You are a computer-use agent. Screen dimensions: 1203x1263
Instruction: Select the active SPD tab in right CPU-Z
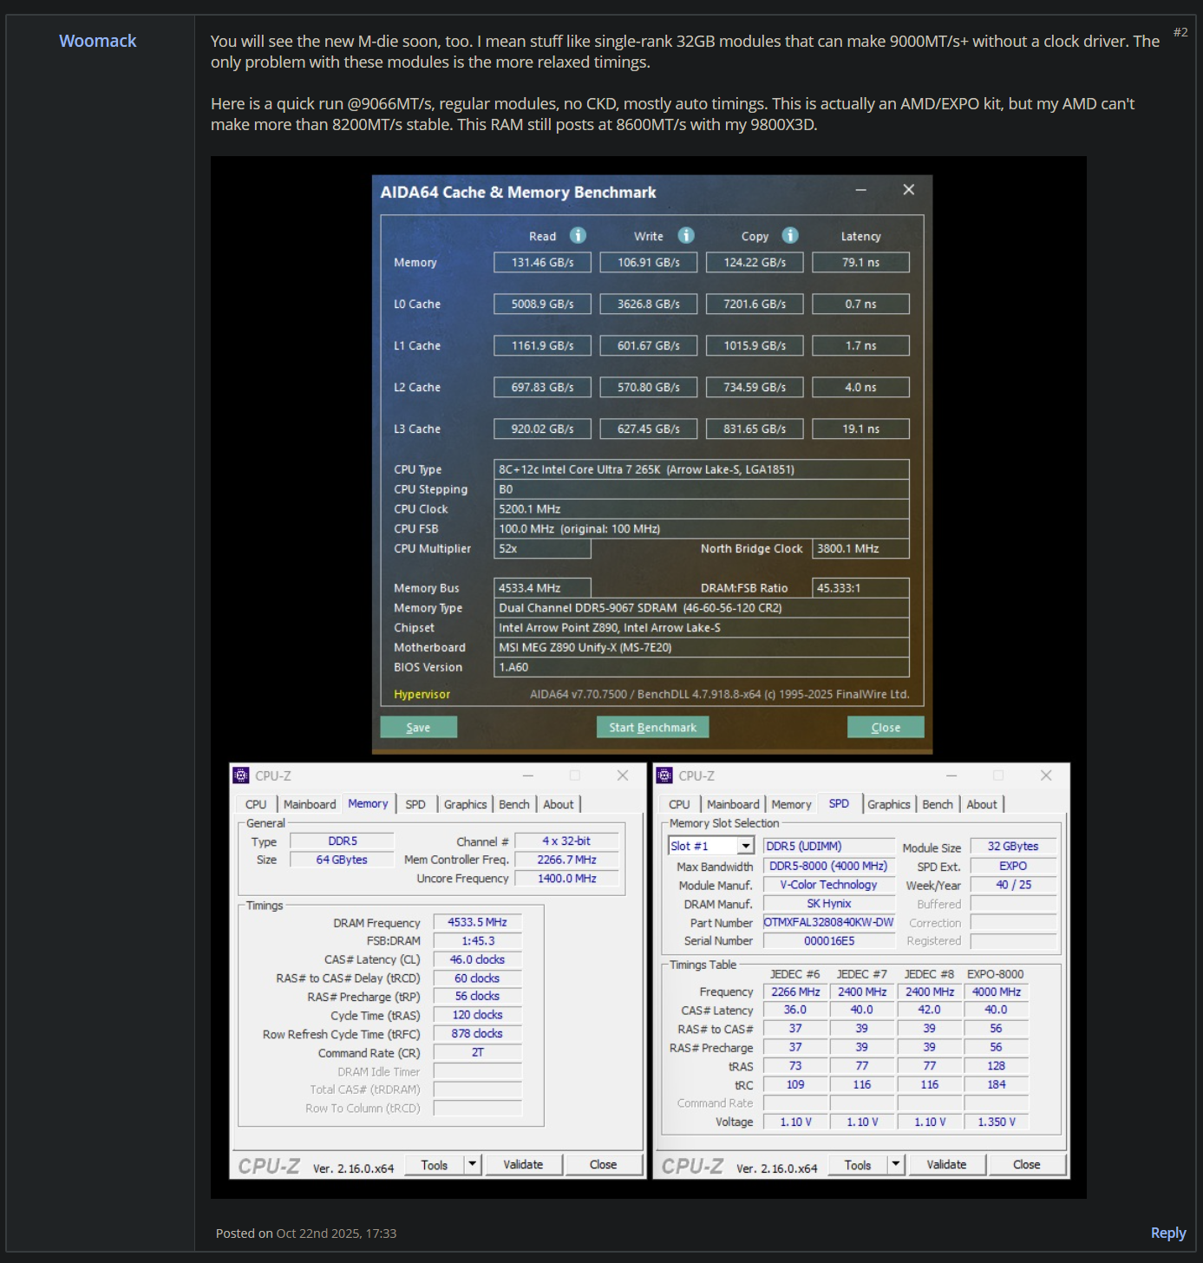click(839, 803)
